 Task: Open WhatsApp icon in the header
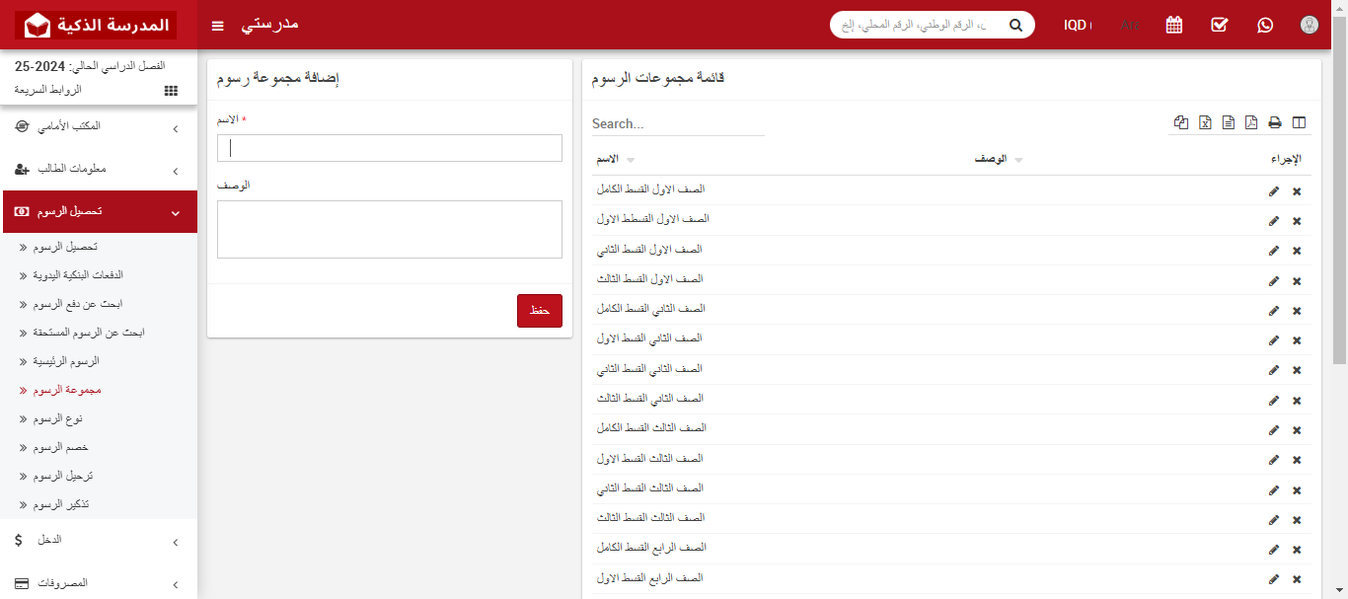tap(1265, 24)
